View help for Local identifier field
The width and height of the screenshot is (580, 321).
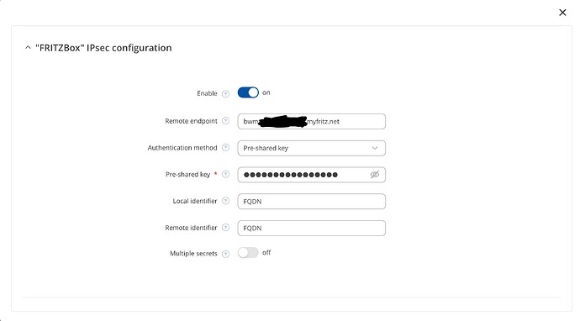click(x=225, y=201)
